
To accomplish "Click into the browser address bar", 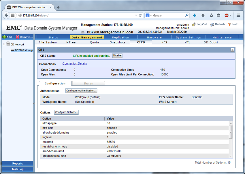I will tap(78, 16).
